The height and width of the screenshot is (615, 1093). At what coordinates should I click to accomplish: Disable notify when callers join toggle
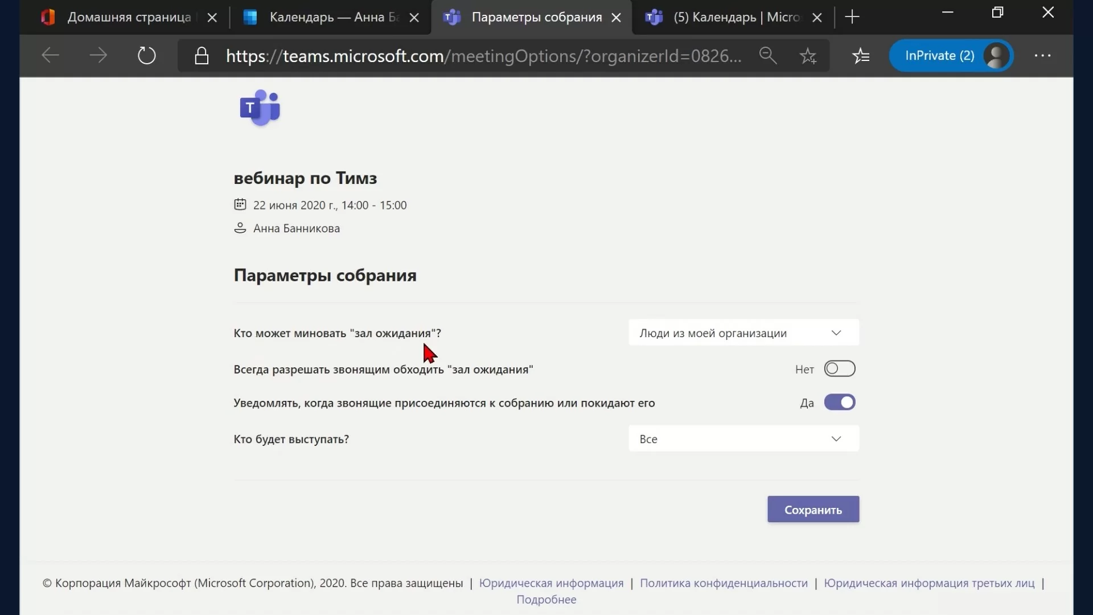pos(840,402)
